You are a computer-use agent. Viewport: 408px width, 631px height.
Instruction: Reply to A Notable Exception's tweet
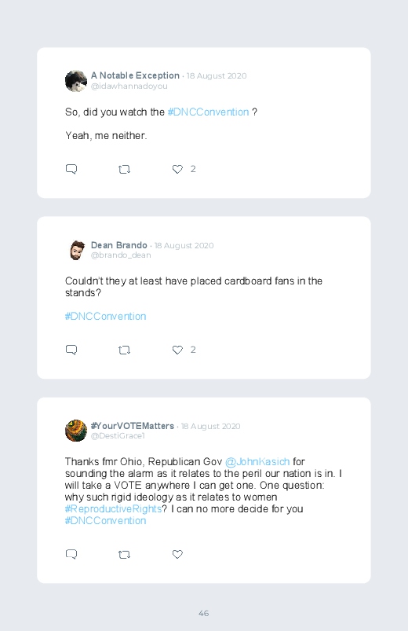[71, 169]
